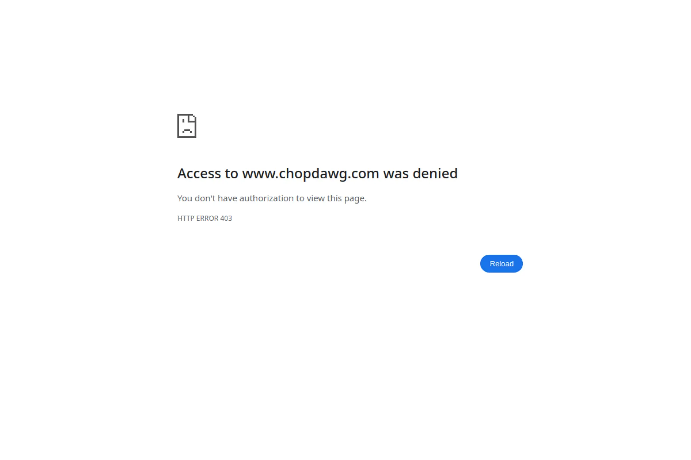This screenshot has width=691, height=460.
Task: Click the sad page error icon
Action: 187,126
